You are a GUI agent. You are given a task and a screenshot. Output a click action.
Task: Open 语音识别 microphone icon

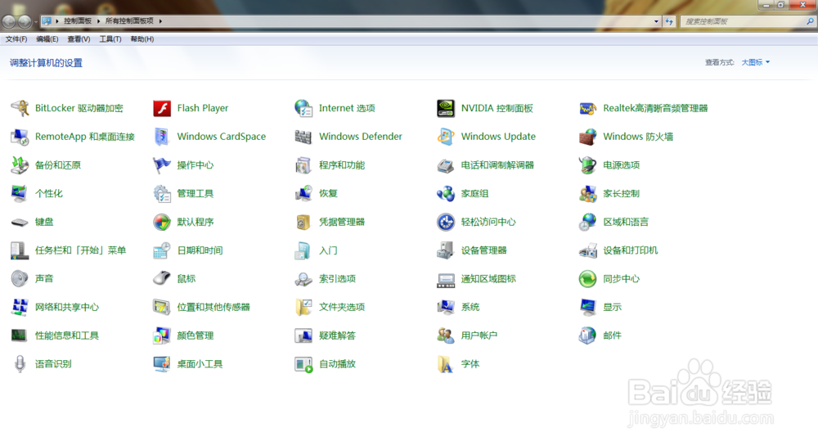pos(20,364)
